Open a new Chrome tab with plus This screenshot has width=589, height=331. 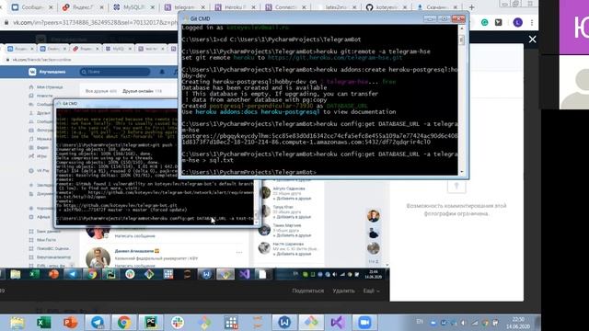[471, 7]
